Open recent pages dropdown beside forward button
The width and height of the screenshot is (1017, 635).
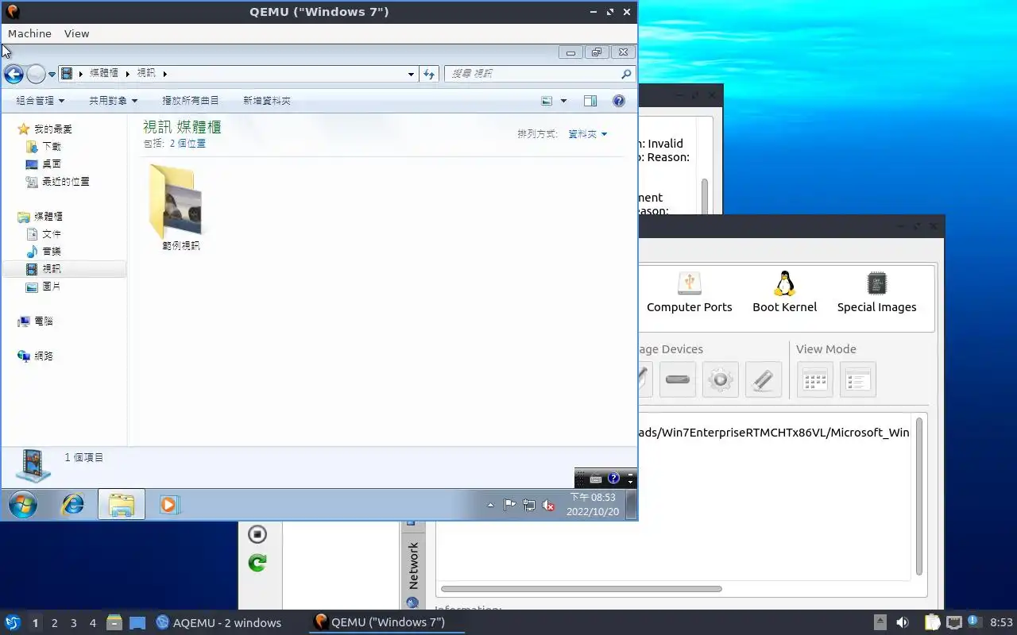[52, 75]
